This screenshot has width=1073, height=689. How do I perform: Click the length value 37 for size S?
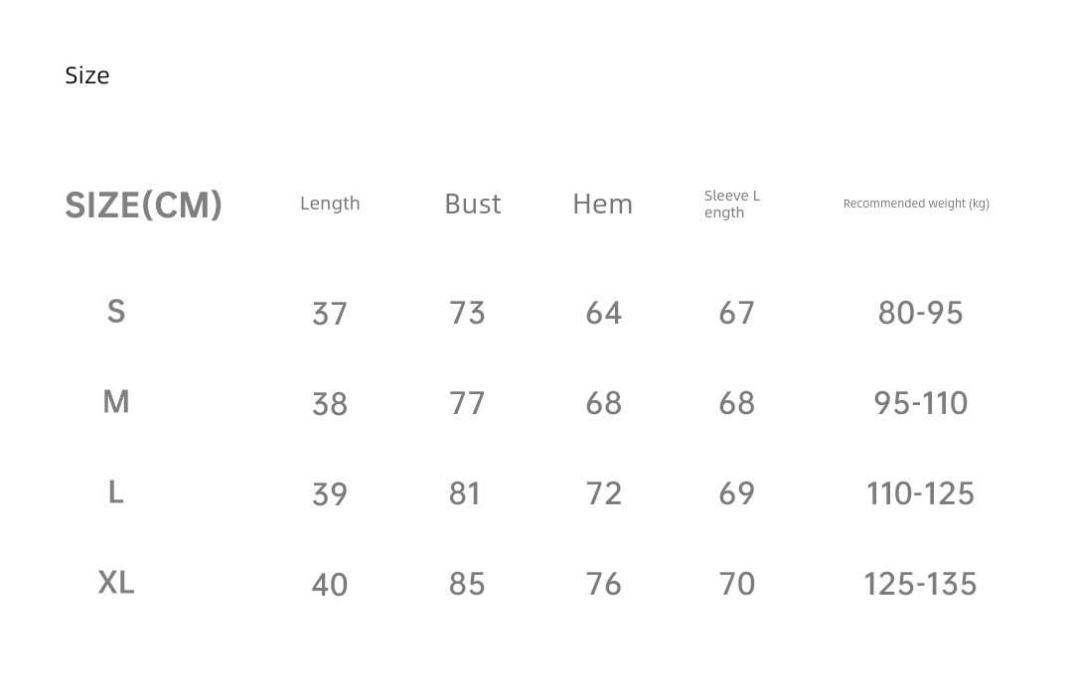[x=330, y=314]
